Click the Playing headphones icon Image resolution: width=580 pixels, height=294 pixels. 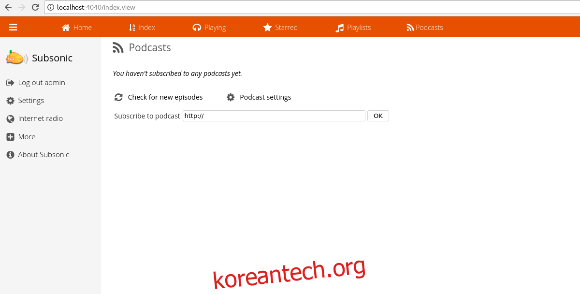coord(197,28)
